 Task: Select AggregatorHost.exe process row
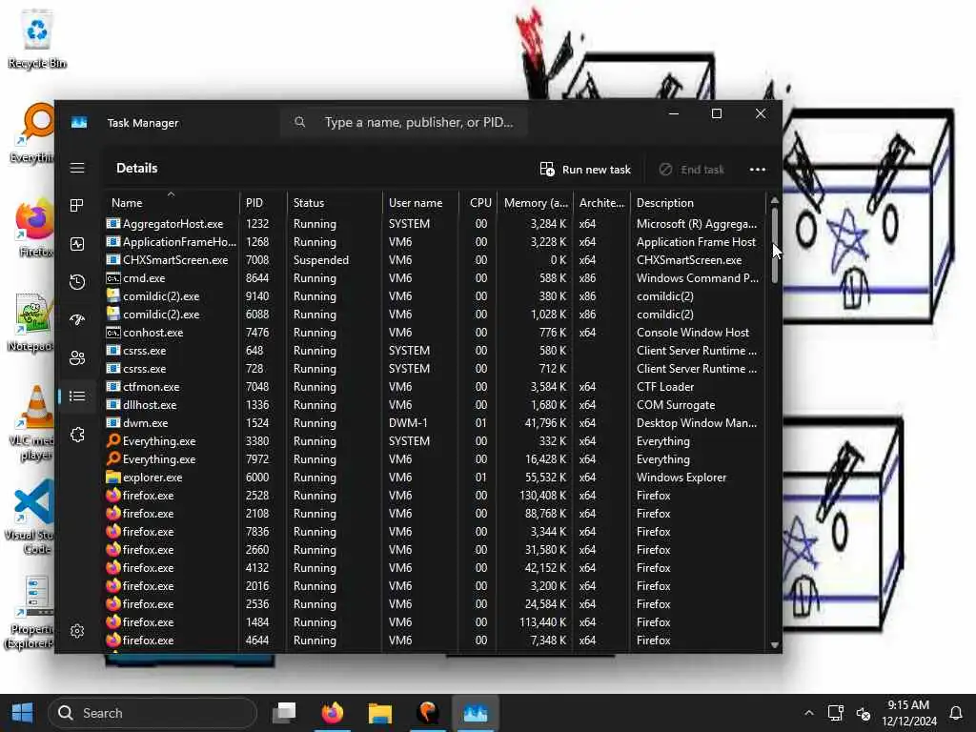435,223
